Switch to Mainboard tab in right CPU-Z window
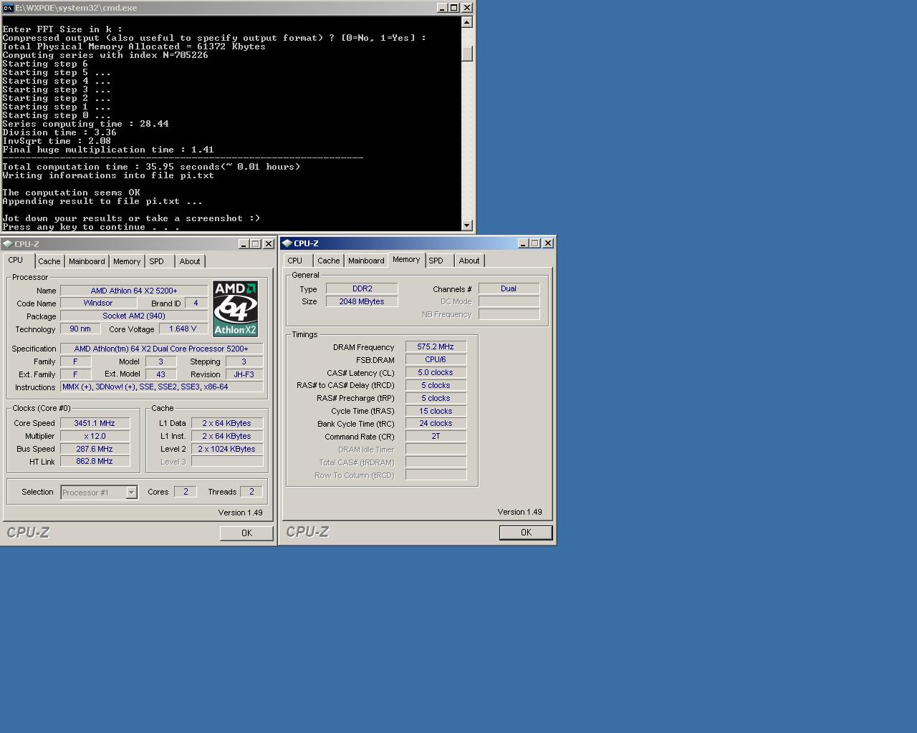Viewport: 917px width, 733px height. click(x=366, y=261)
